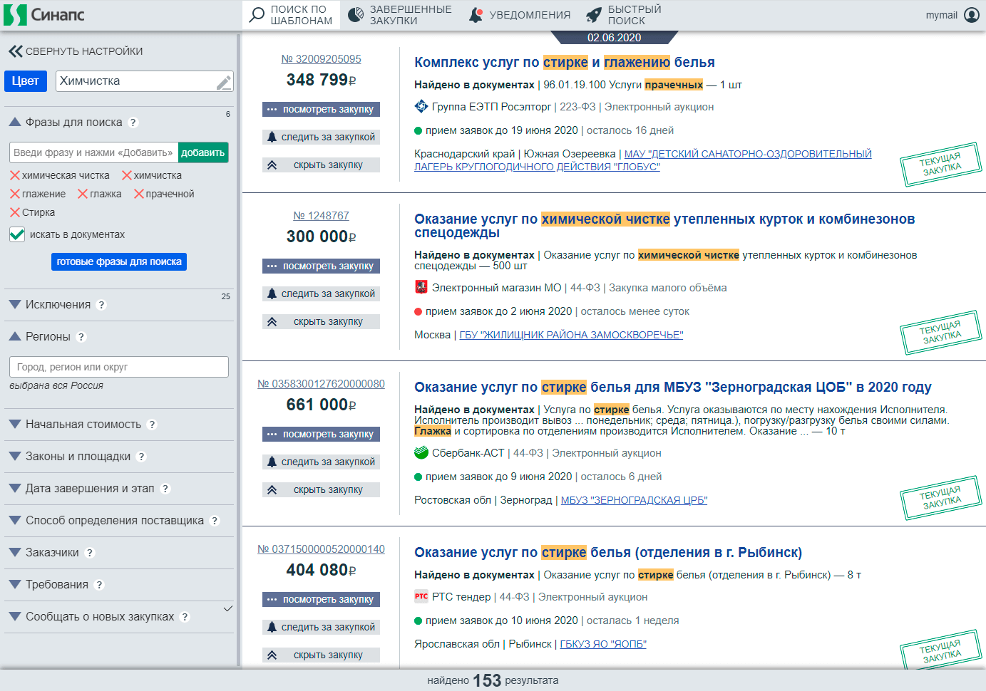Click the Химчистка template name field
This screenshot has width=986, height=691.
click(144, 81)
